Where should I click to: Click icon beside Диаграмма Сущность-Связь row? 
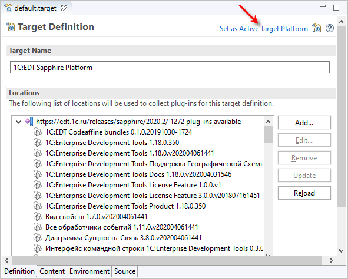pos(38,238)
